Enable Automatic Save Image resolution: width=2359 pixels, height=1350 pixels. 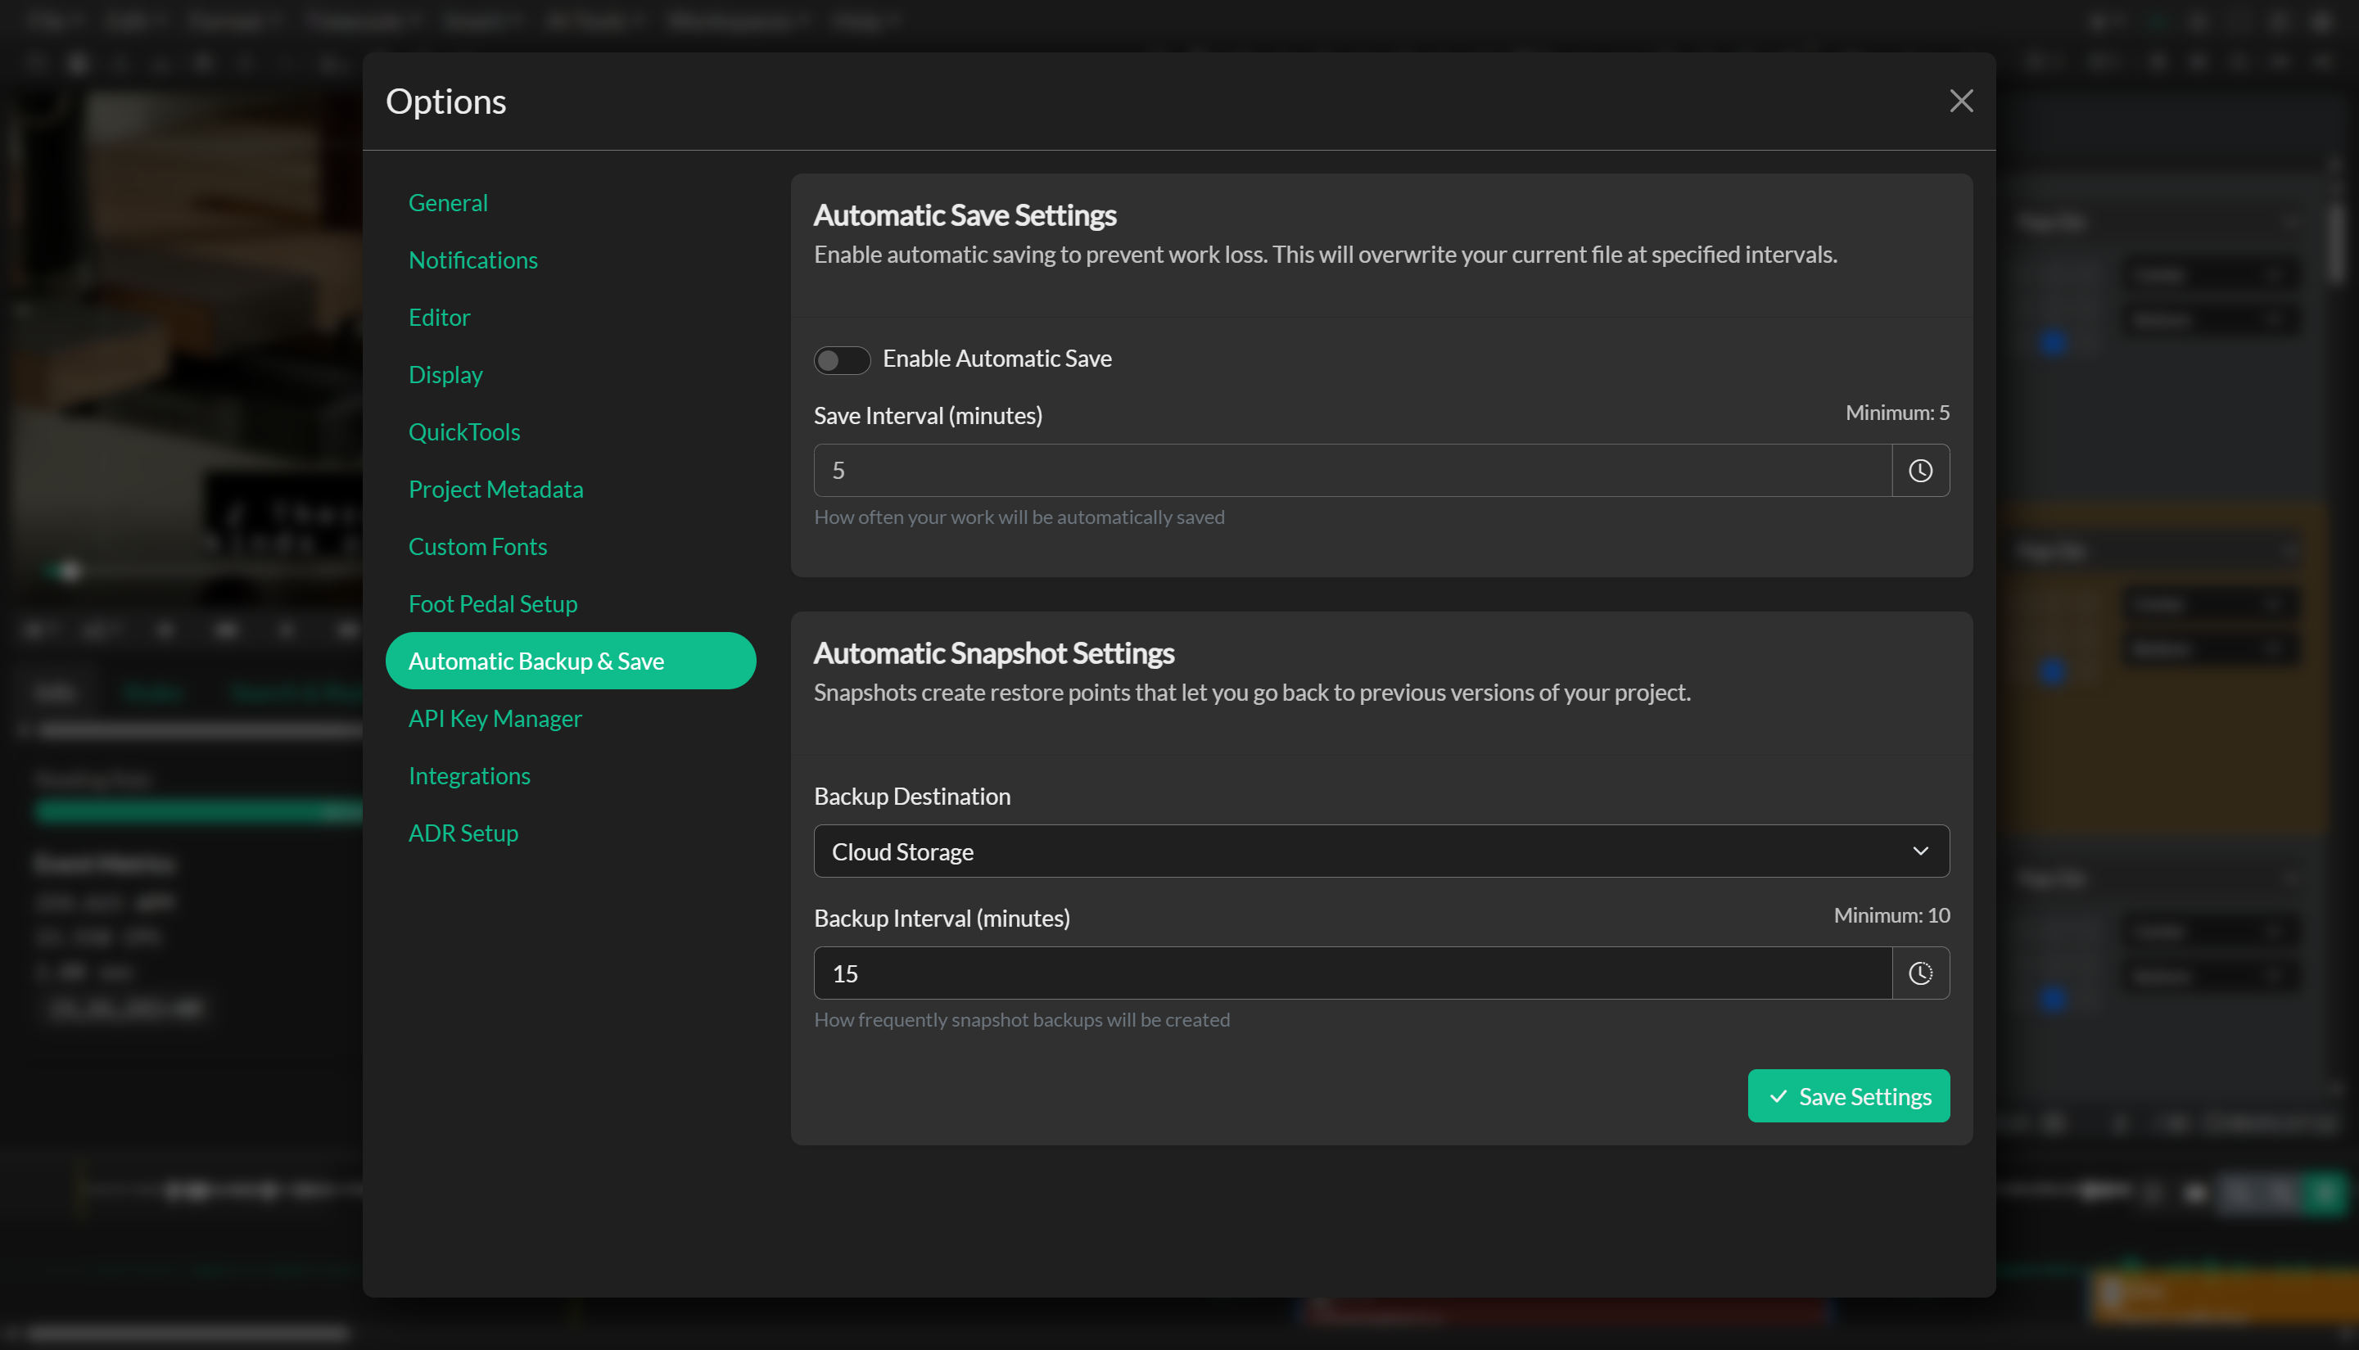(x=842, y=359)
